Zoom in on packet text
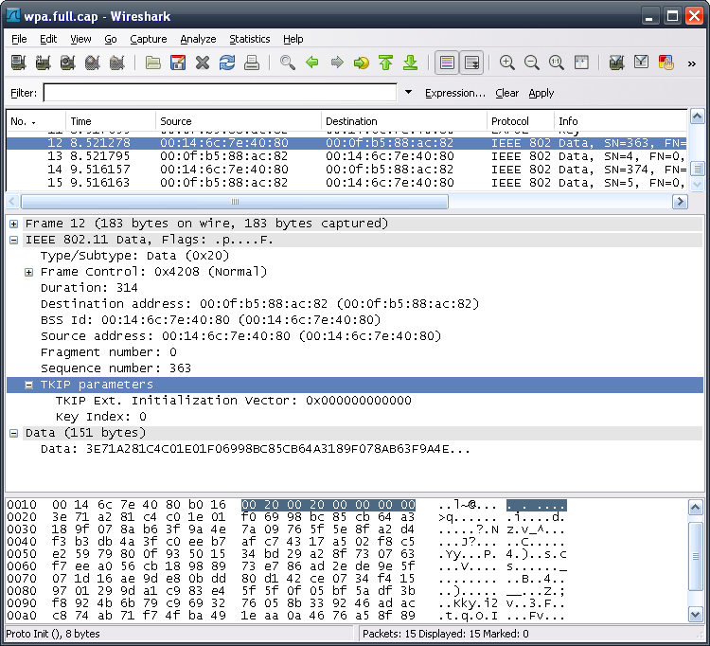The width and height of the screenshot is (710, 646). pos(506,63)
